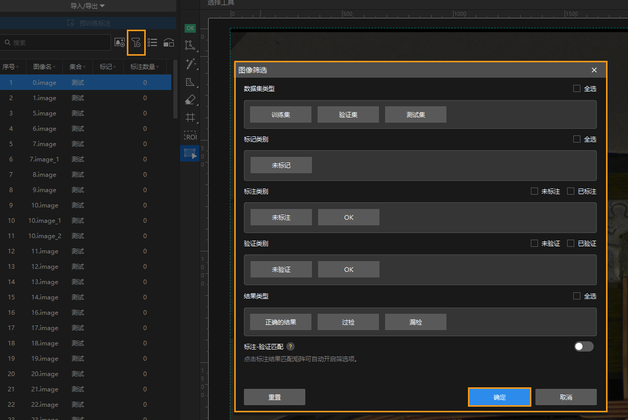This screenshot has height=420, width=628.
Task: Select the polygon annotation tool
Action: coord(190,45)
